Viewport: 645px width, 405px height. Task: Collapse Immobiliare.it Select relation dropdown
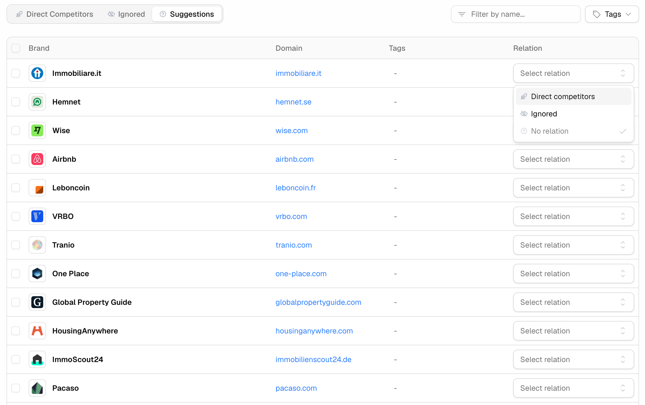pyautogui.click(x=573, y=73)
